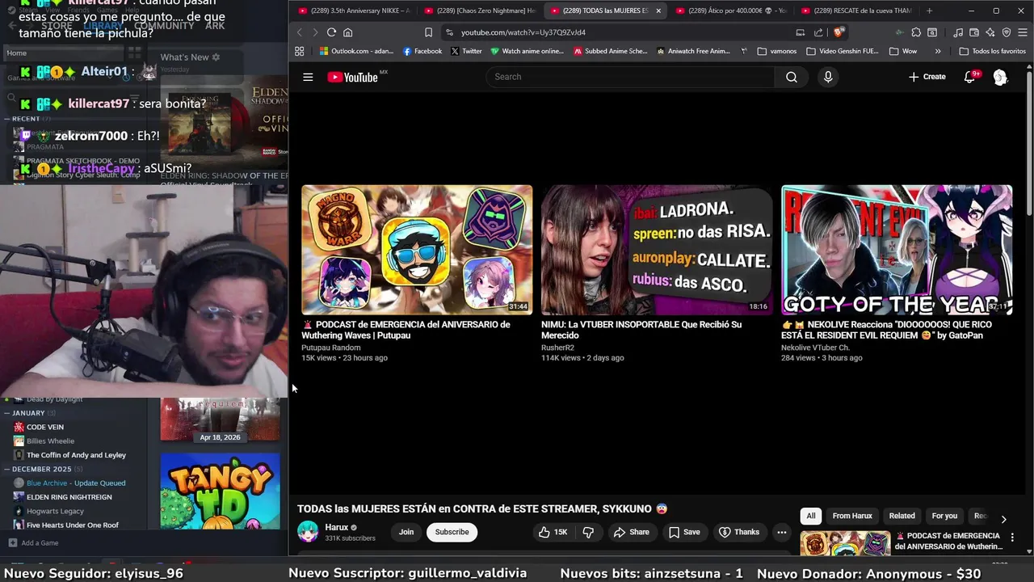The image size is (1034, 582).
Task: Show more filter chips with right arrow
Action: [1003, 520]
